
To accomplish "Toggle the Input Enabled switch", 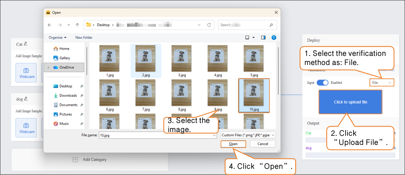I will (323, 83).
